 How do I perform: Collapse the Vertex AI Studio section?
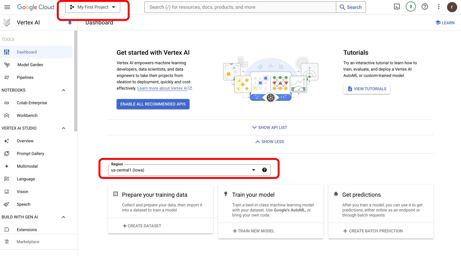click(x=64, y=128)
